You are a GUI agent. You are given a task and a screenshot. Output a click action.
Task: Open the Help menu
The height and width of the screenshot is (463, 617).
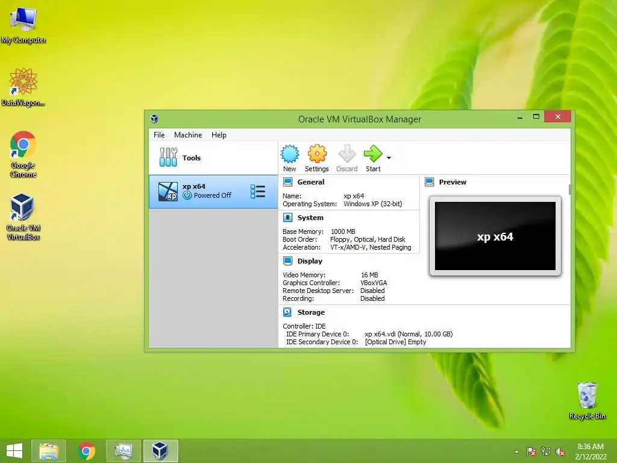219,135
